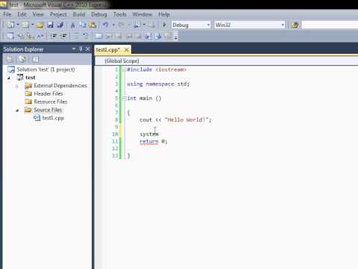Click the New Project toolbar icon
The image size is (358, 269).
tap(10, 25)
